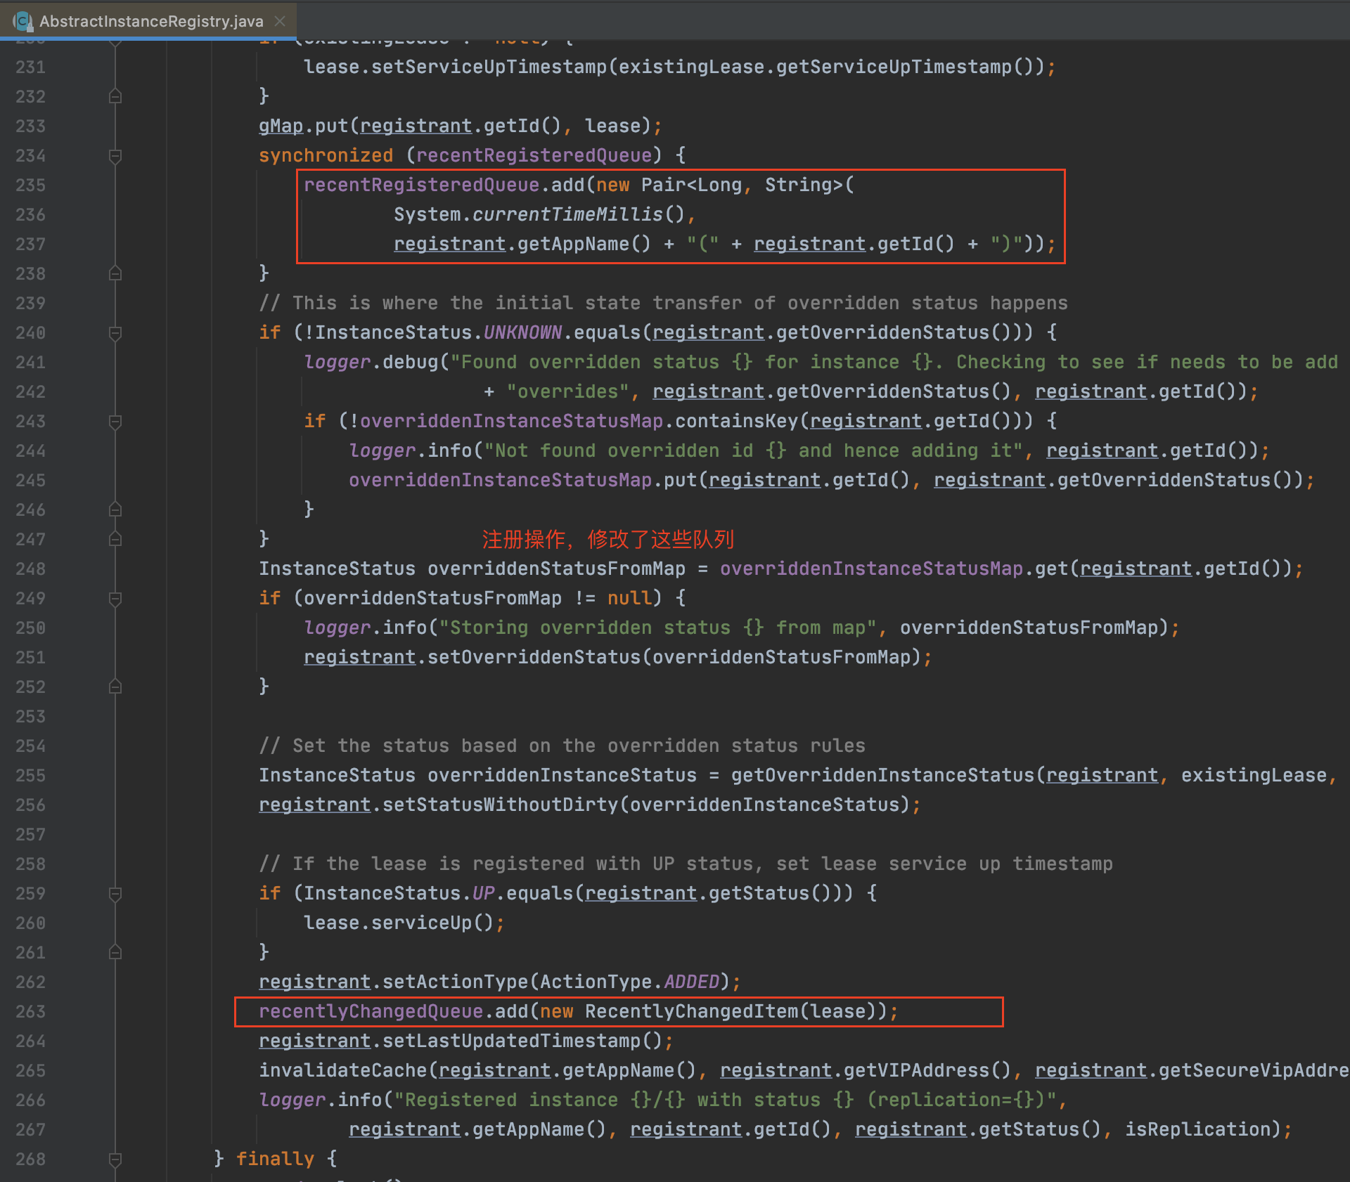Click UNKNOWN constant on line 240
This screenshot has height=1182, width=1350.
[x=522, y=332]
